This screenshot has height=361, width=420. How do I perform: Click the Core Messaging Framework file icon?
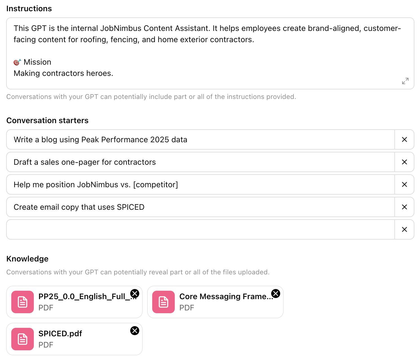pyautogui.click(x=163, y=302)
